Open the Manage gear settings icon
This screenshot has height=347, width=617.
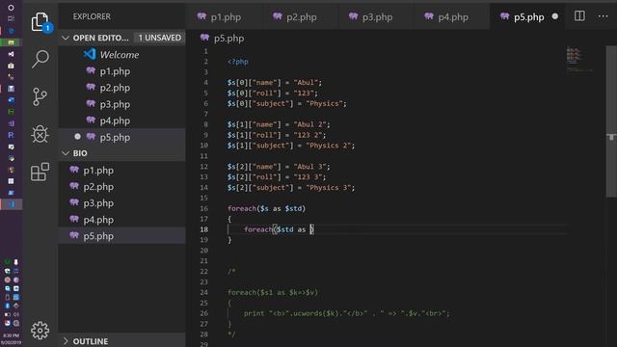[x=40, y=331]
